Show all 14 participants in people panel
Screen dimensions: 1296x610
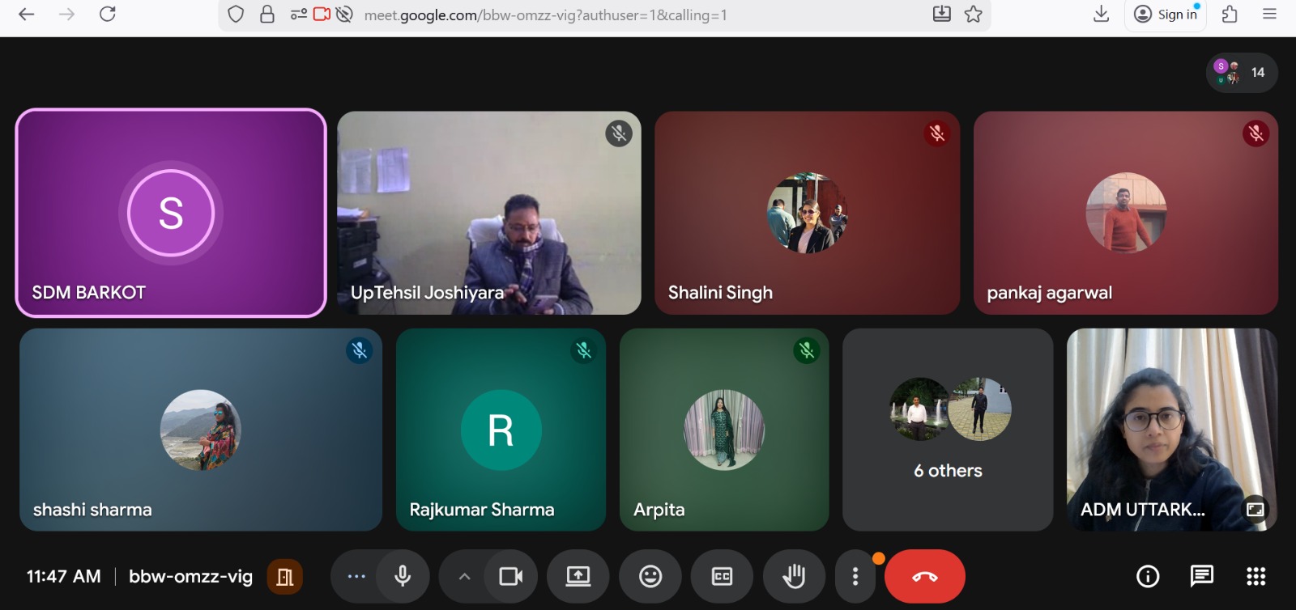1242,73
